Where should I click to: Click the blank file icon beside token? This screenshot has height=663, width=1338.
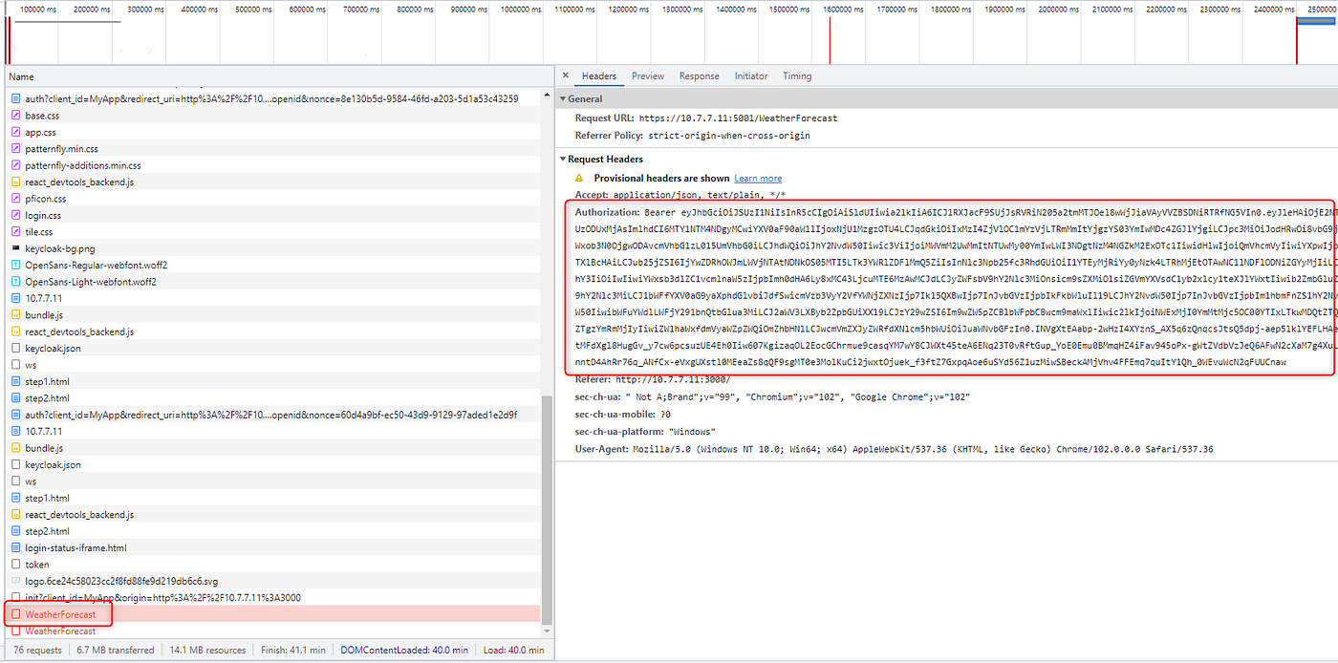click(15, 565)
